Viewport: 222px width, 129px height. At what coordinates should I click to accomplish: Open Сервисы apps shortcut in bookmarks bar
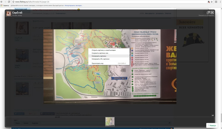5,5
